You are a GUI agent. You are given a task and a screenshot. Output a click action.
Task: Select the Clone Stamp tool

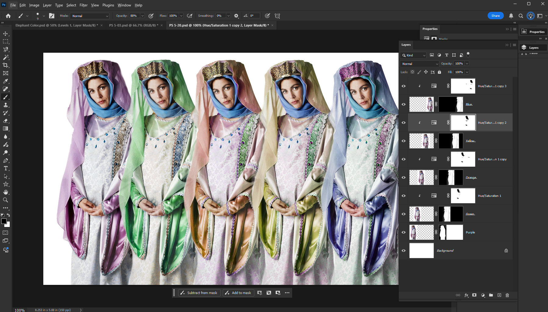tap(5, 105)
